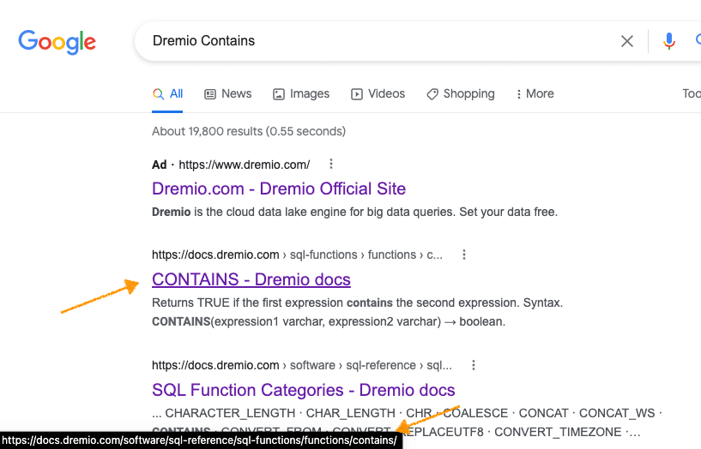Open options for the Dremio ad
Viewport: 701px width, 449px height.
(331, 164)
